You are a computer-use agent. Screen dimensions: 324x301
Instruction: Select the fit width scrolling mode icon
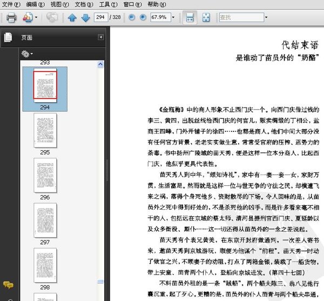coord(190,18)
